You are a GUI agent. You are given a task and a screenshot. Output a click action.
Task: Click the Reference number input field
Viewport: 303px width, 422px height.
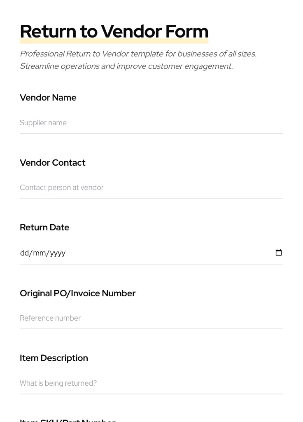click(124, 318)
